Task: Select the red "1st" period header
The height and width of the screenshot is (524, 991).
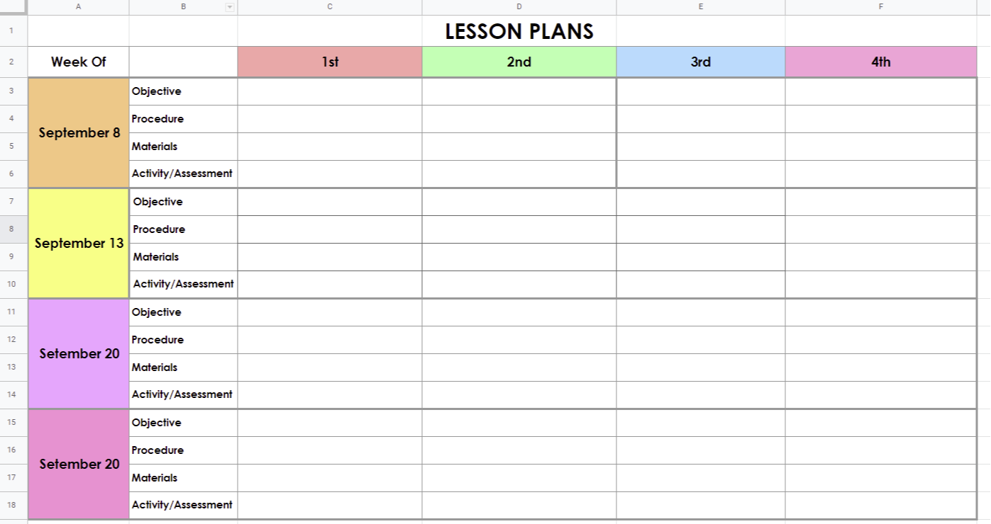Action: (330, 62)
